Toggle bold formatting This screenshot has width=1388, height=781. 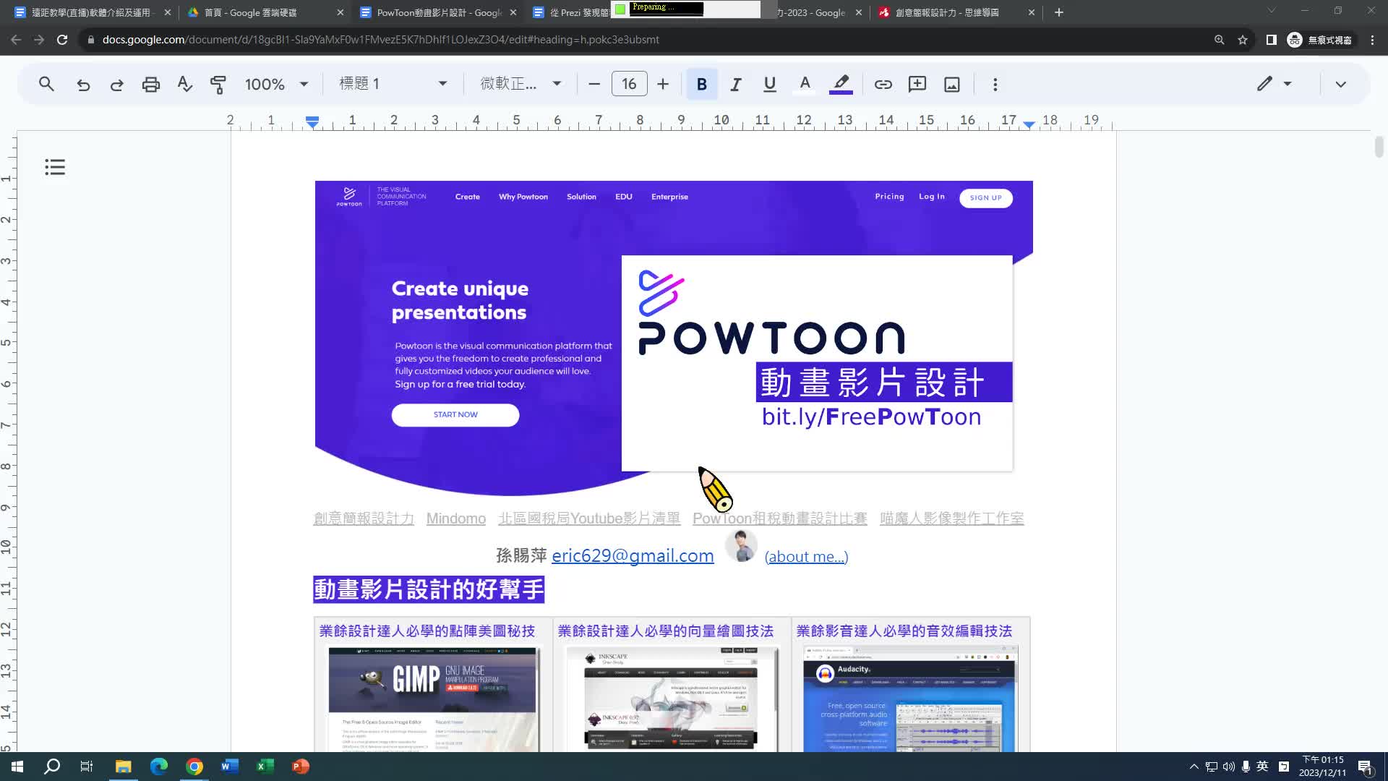tap(701, 84)
